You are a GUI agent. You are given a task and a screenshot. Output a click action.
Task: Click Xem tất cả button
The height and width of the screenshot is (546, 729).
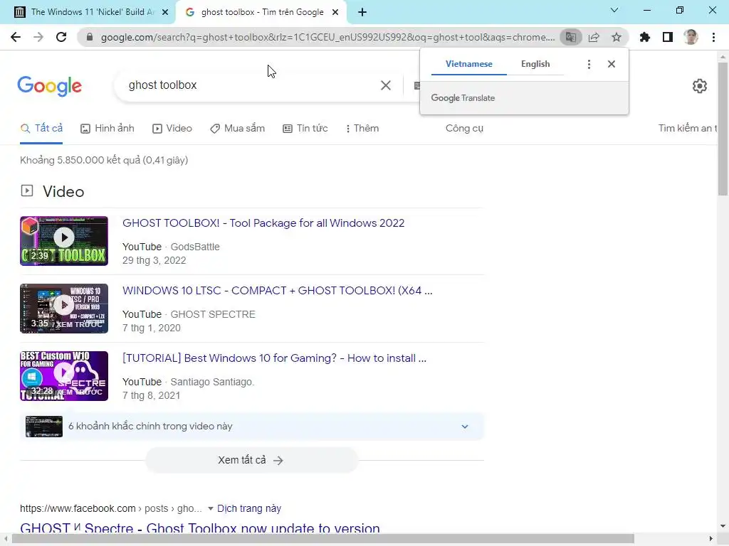click(251, 460)
